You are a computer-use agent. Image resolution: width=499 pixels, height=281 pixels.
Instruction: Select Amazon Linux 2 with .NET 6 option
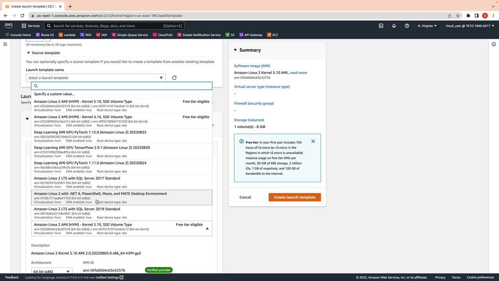[122, 197]
